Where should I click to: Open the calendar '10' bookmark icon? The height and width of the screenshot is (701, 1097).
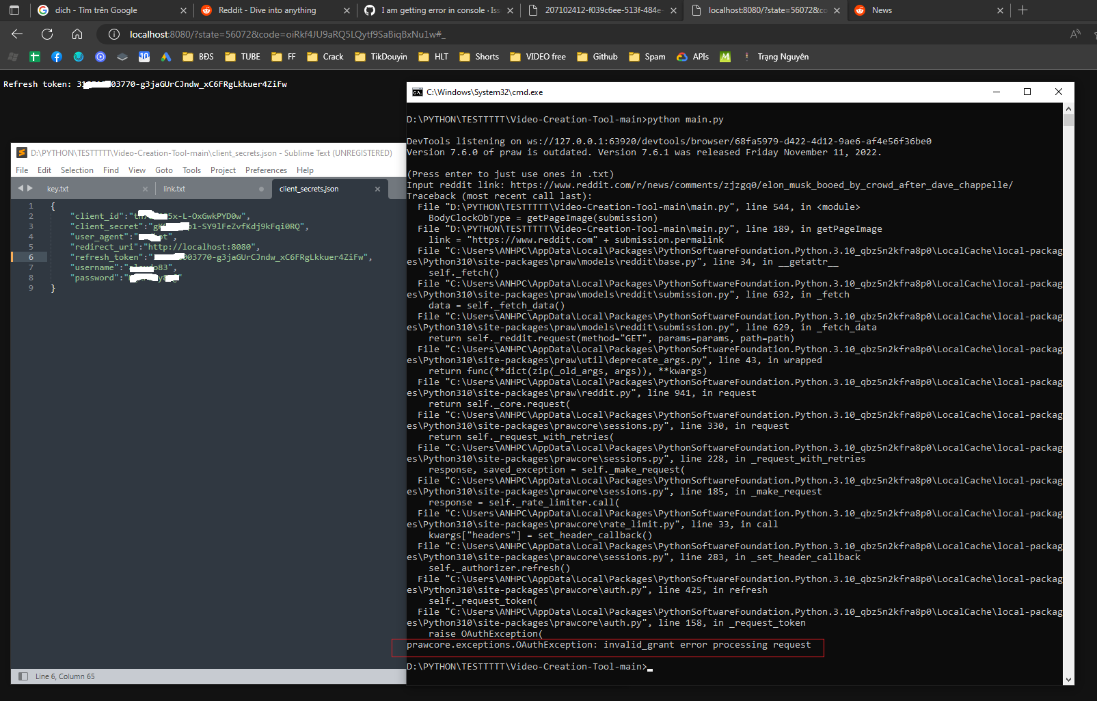[x=144, y=57]
